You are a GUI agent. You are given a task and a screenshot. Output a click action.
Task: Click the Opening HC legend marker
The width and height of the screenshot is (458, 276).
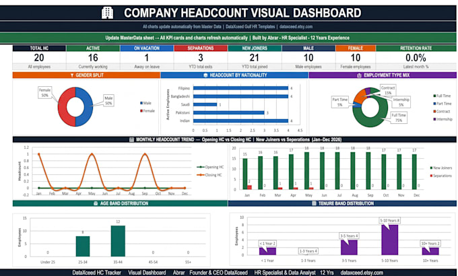pyautogui.click(x=201, y=167)
